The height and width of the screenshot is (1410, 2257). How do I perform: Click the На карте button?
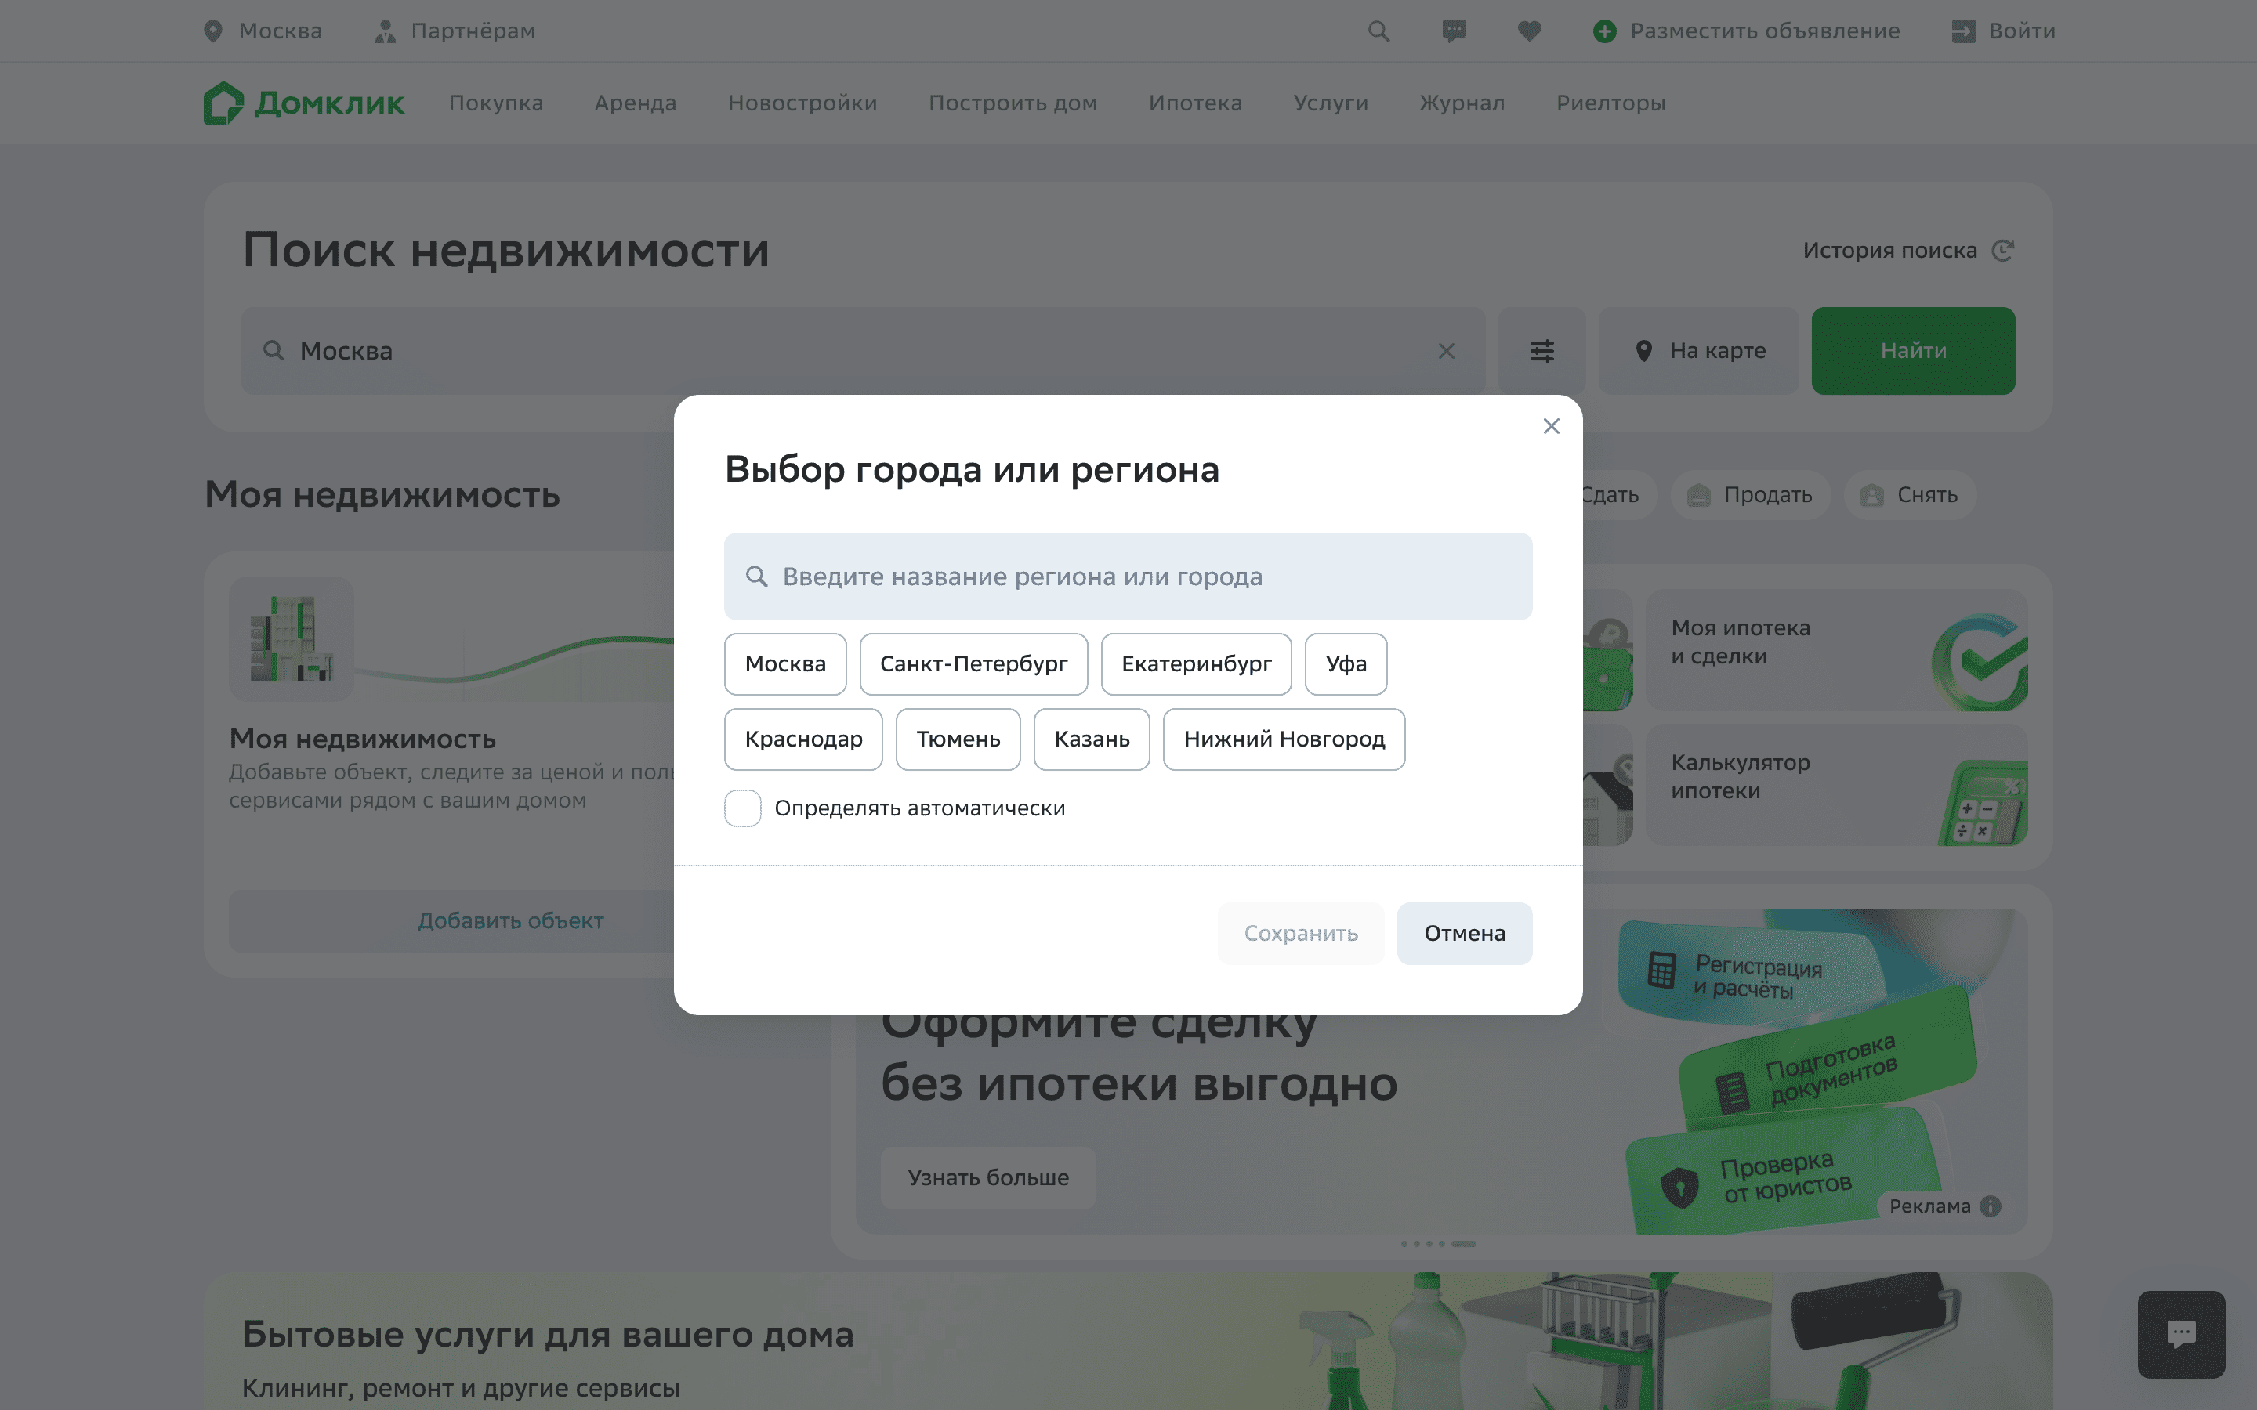[x=1698, y=351]
